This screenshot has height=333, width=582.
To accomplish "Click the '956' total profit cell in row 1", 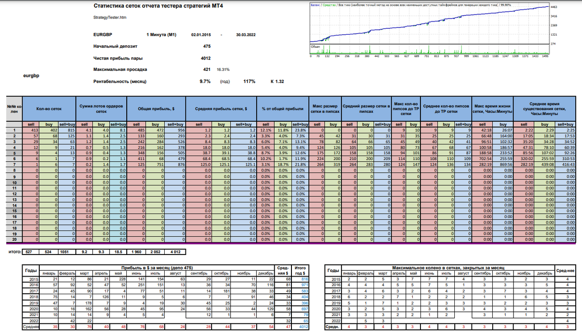I will (175, 130).
